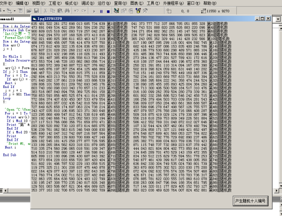Click the Save project floppy icon

click(x=37, y=11)
